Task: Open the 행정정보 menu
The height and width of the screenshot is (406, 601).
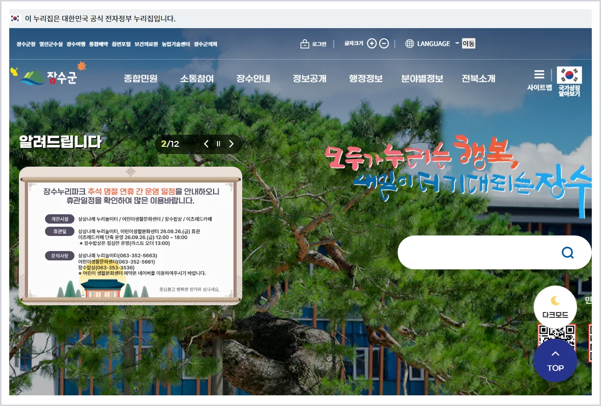Action: point(366,78)
